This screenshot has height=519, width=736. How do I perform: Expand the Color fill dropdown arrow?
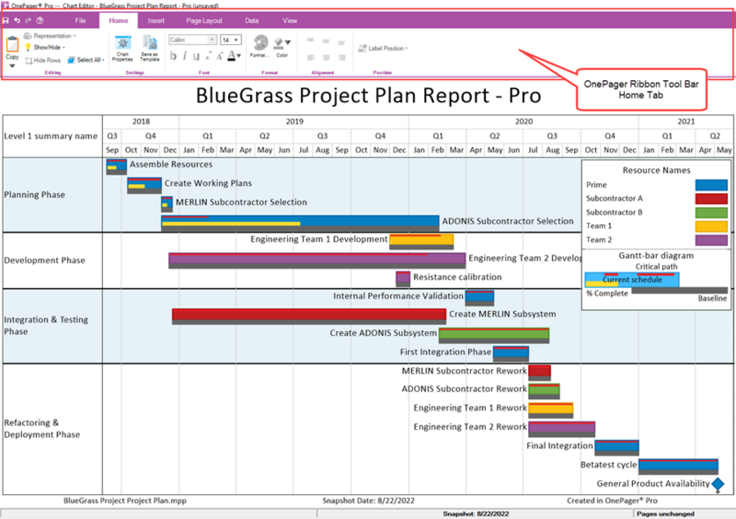coord(287,42)
